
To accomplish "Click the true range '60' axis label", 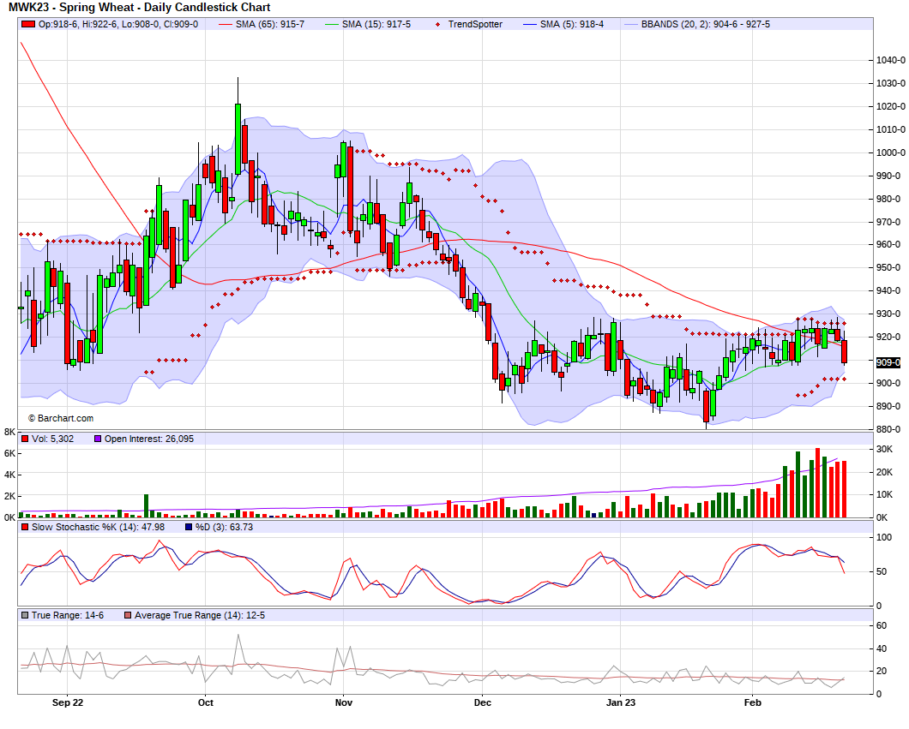I will (x=882, y=625).
